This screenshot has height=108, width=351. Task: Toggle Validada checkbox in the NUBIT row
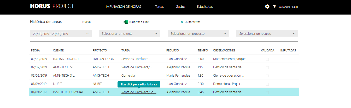tap(267, 84)
